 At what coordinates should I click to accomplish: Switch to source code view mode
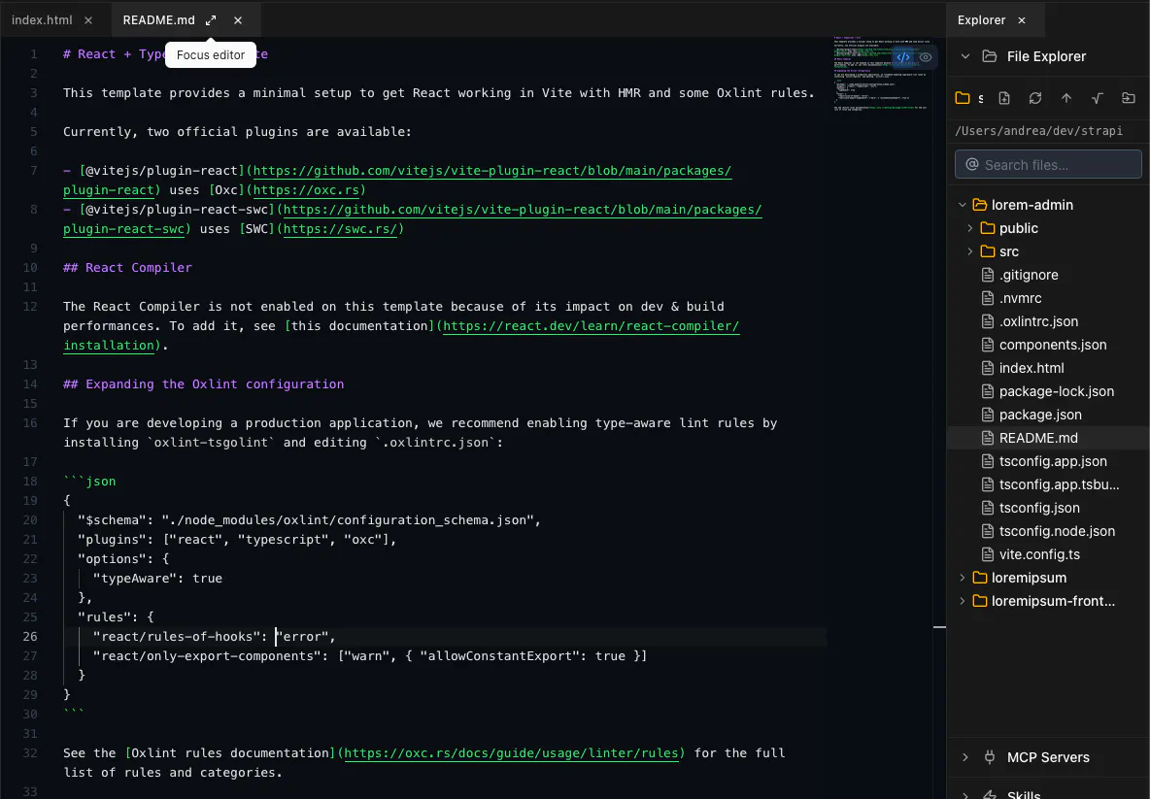coord(903,57)
